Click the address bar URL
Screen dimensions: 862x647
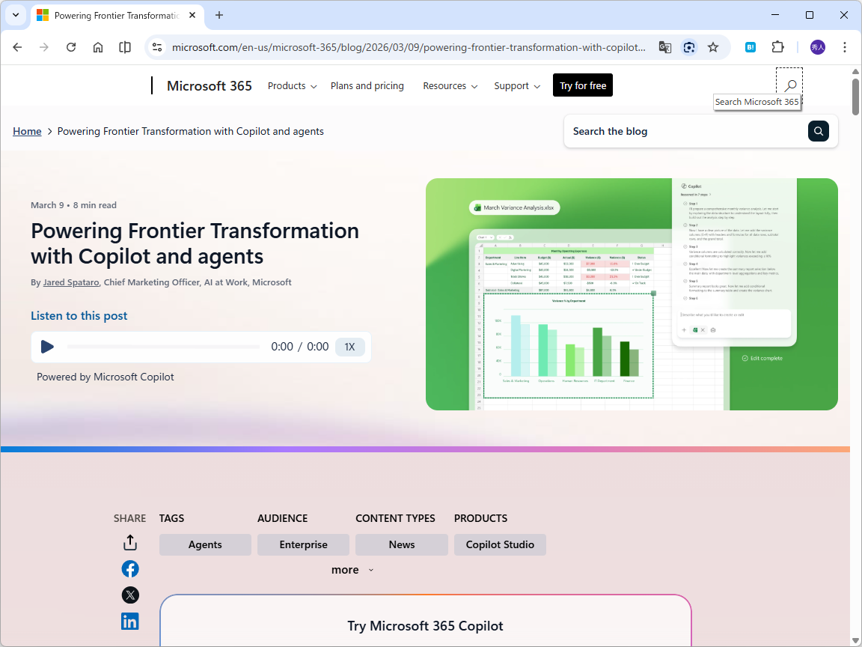click(x=409, y=47)
